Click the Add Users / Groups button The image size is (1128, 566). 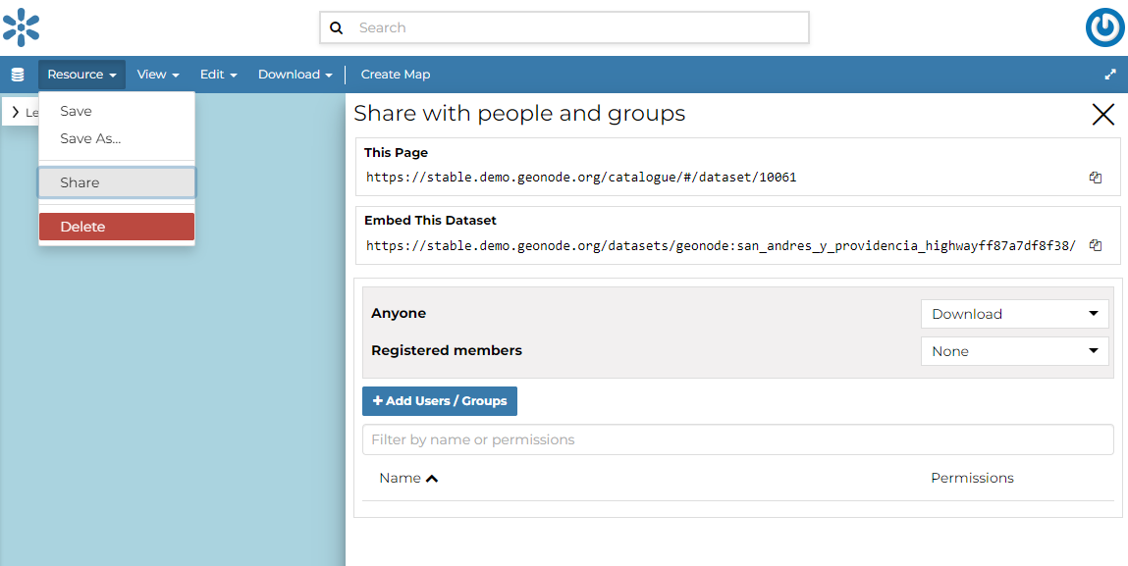(x=439, y=400)
